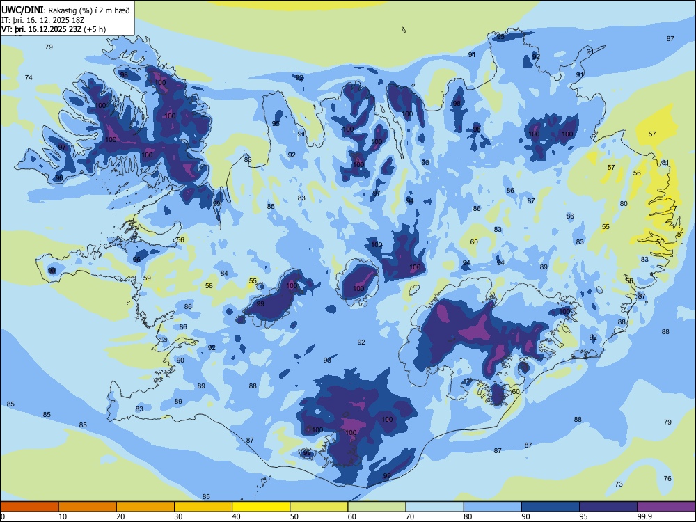Choose the pale blue 70–80 legend swatch
696x522 pixels.
(x=434, y=507)
